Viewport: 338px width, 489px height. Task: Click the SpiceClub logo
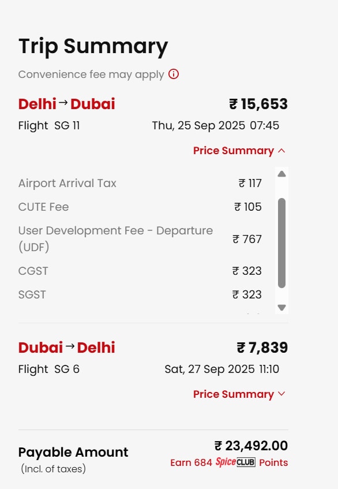(x=235, y=462)
